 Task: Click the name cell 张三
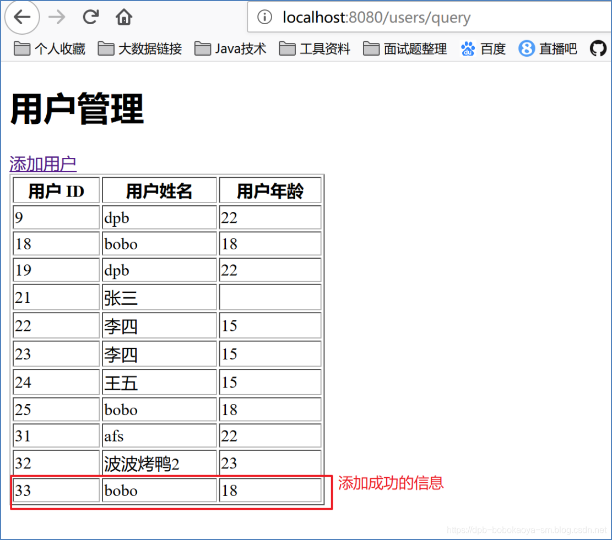pos(159,297)
